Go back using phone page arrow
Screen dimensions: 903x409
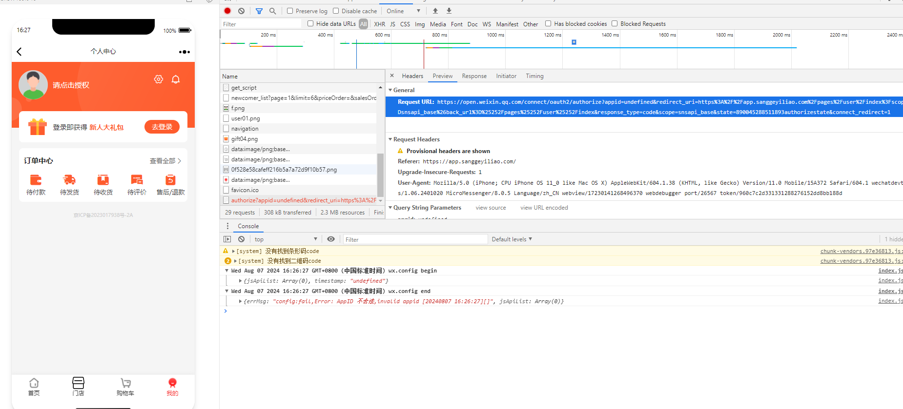pos(19,52)
